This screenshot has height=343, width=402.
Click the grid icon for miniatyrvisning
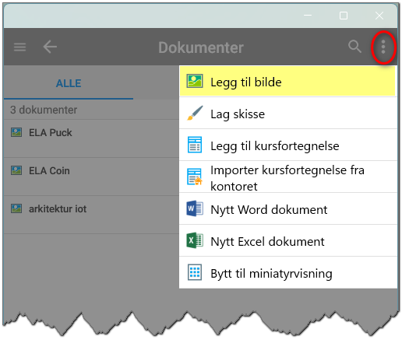tap(195, 272)
